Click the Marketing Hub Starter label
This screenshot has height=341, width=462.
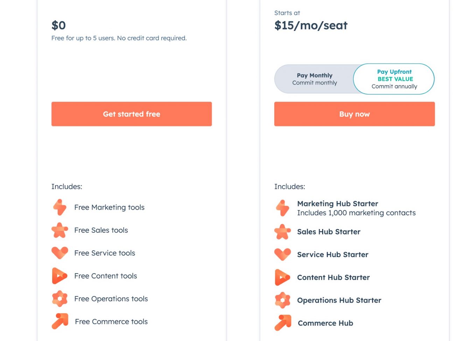337,204
